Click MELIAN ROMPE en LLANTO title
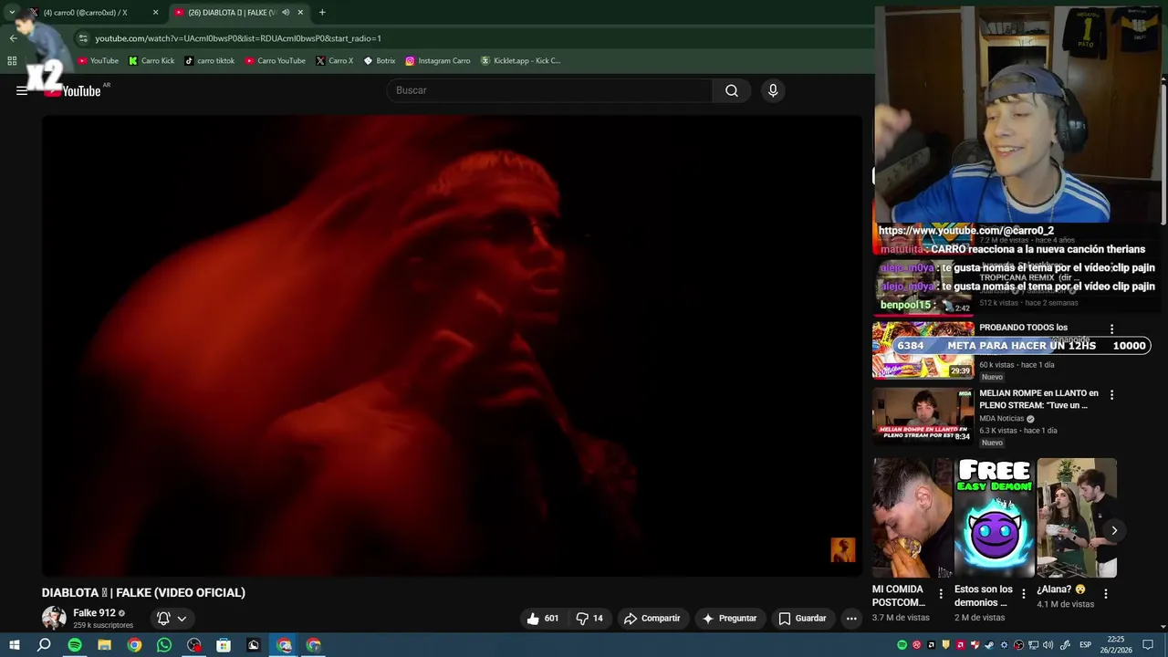 click(1038, 399)
